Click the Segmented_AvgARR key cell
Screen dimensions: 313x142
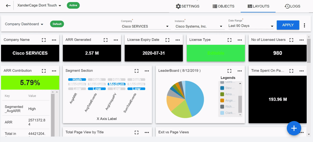coord(14,109)
